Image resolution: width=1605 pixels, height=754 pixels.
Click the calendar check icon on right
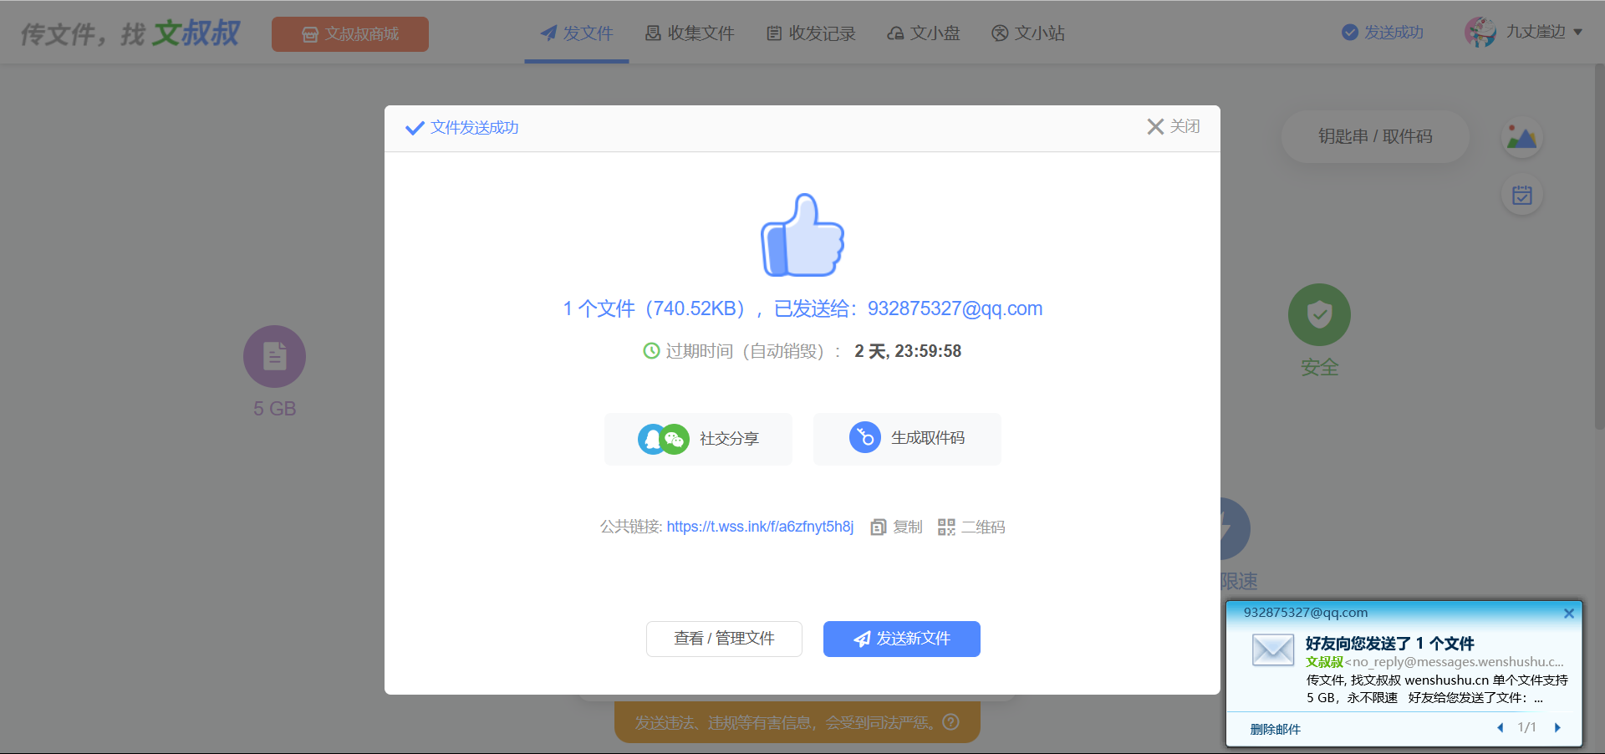1522,195
